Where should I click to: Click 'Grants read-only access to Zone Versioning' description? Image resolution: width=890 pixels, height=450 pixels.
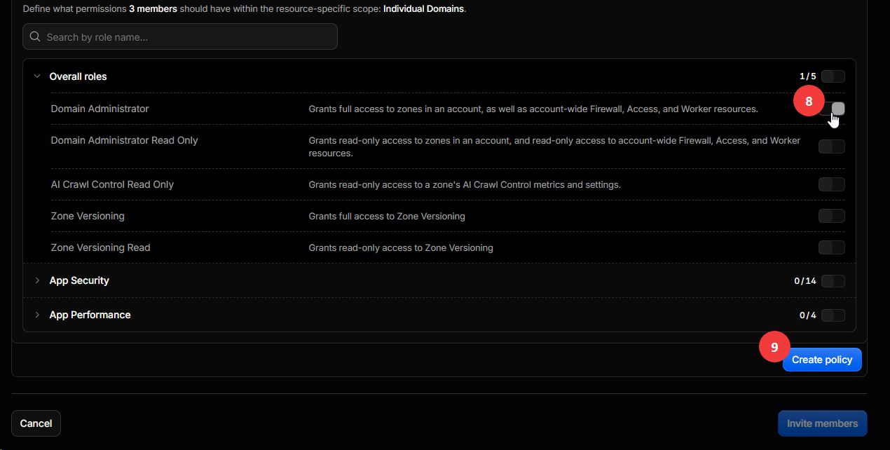click(401, 247)
